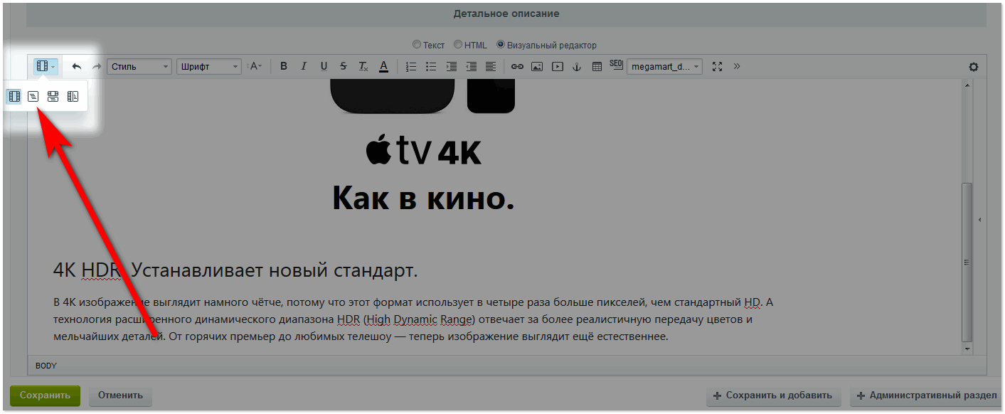The height and width of the screenshot is (414, 1005).
Task: Click the SEO toolbar icon
Action: point(616,65)
